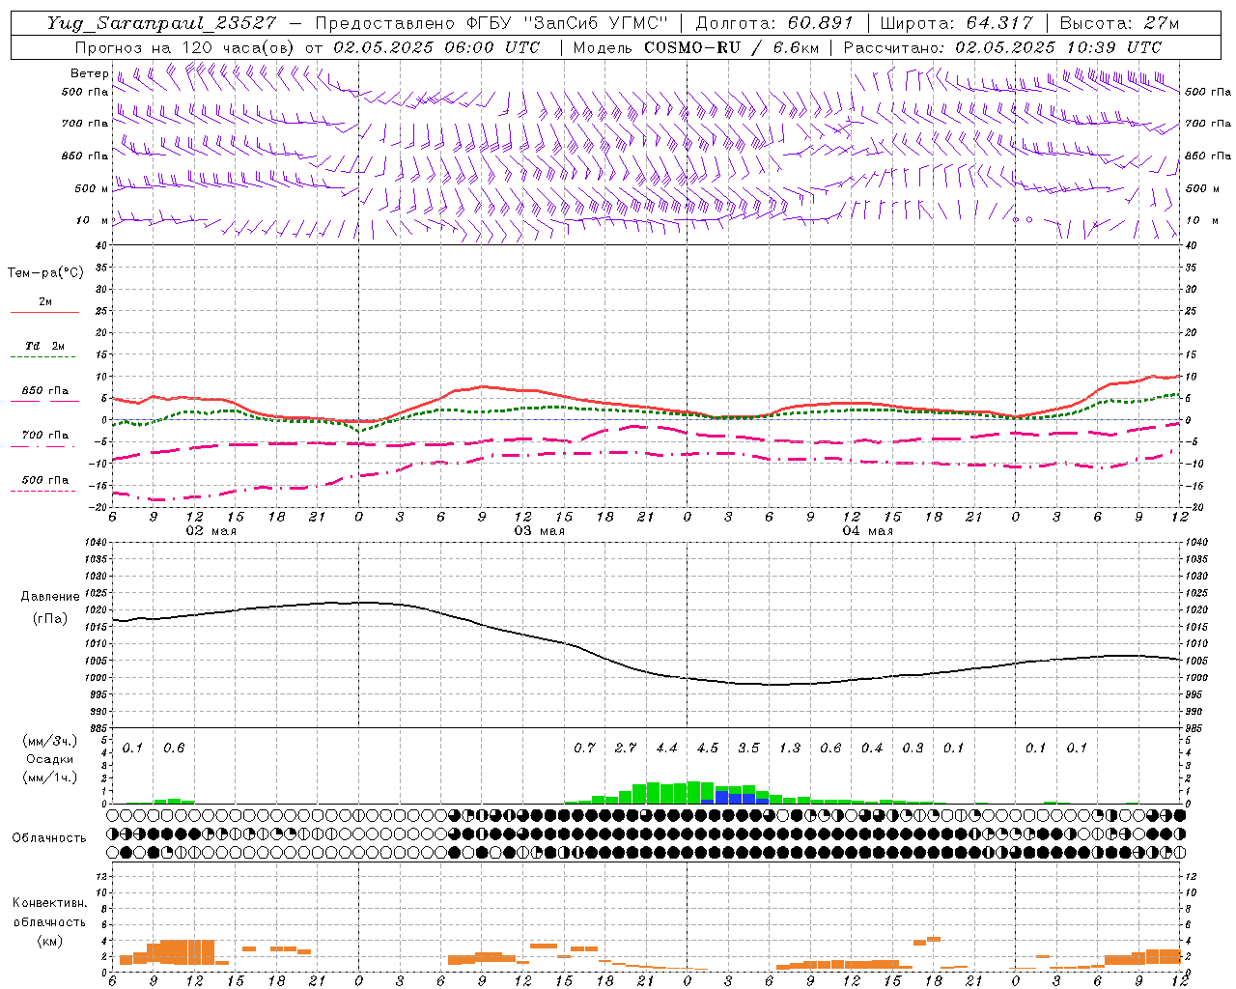Click the 'Давление' pressure panel label

[50, 597]
